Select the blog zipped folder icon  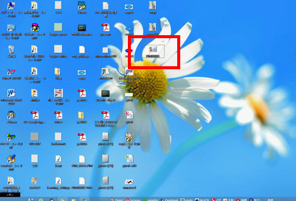tap(58, 73)
